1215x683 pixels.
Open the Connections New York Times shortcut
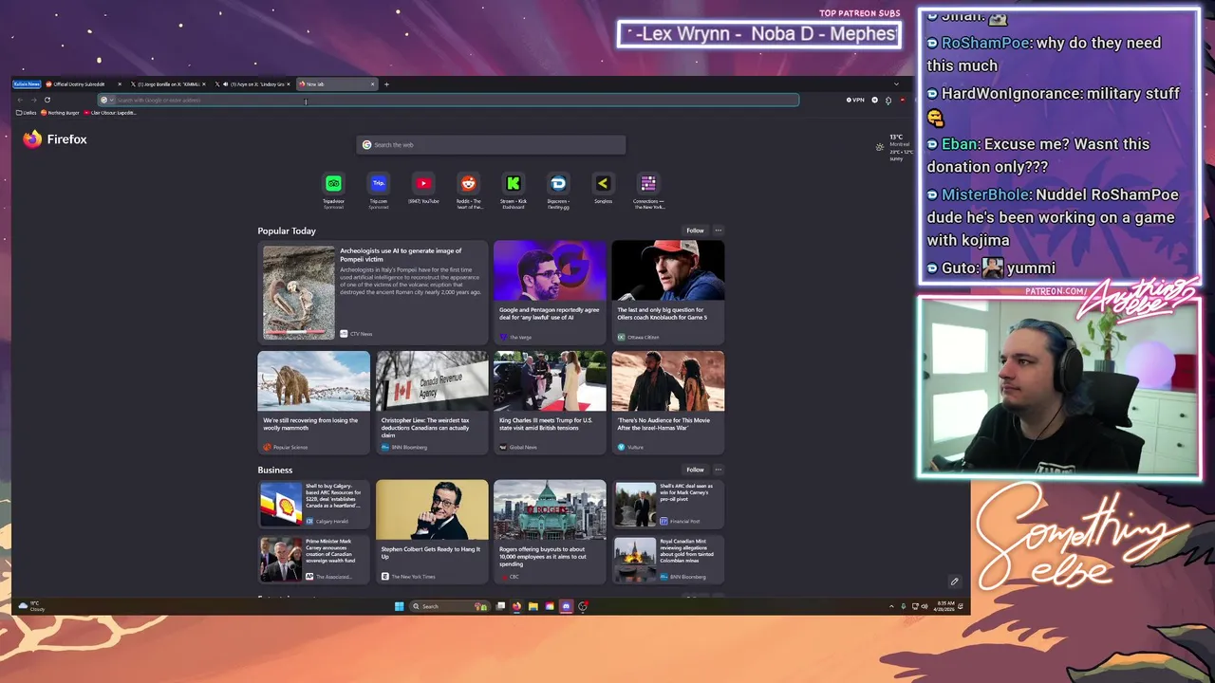point(648,190)
